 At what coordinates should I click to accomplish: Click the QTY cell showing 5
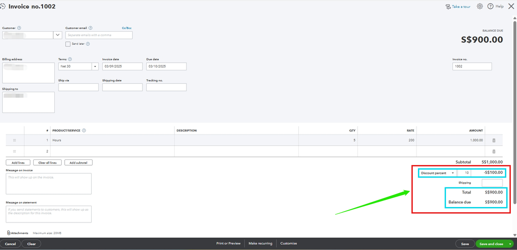[x=328, y=140]
